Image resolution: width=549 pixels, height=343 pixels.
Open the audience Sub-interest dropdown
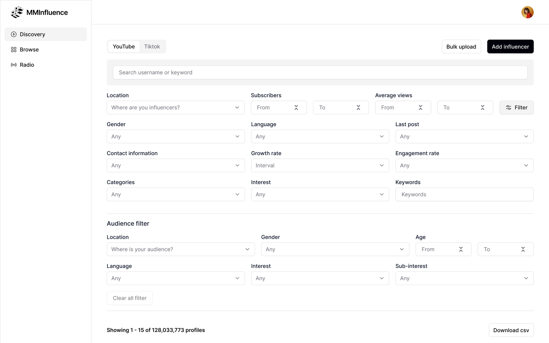coord(464,278)
